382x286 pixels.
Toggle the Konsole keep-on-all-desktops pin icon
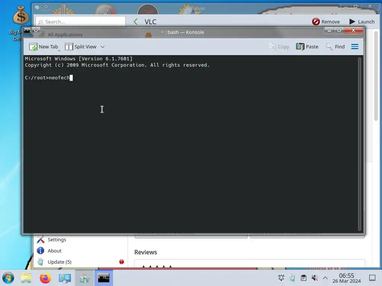pyautogui.click(x=36, y=31)
